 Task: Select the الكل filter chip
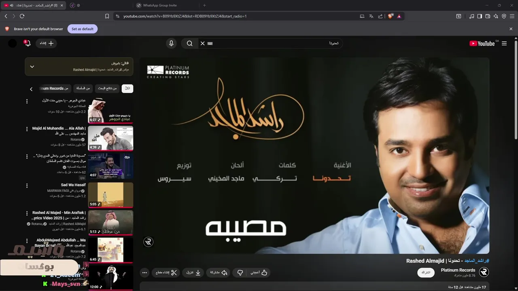point(127,89)
